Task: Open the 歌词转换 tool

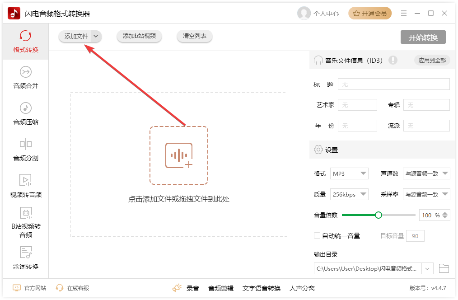Action: point(26,258)
